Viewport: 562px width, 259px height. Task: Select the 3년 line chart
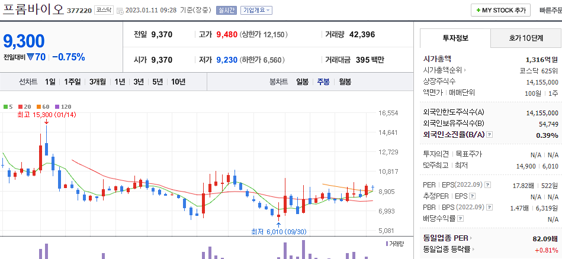[x=139, y=82]
